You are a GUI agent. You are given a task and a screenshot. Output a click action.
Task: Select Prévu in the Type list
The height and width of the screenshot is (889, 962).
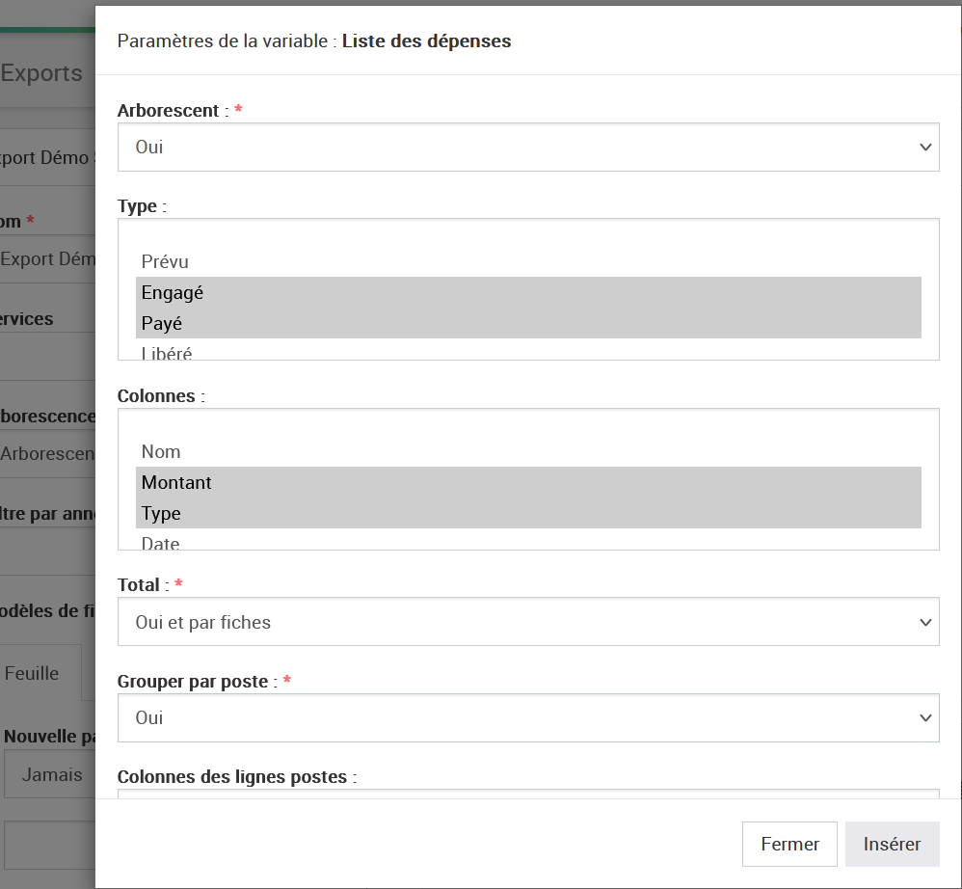[165, 261]
